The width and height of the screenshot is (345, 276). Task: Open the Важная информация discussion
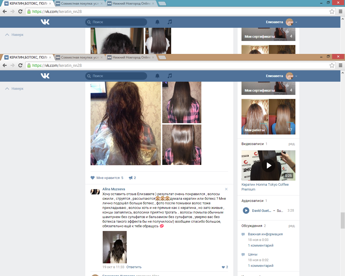click(265, 234)
